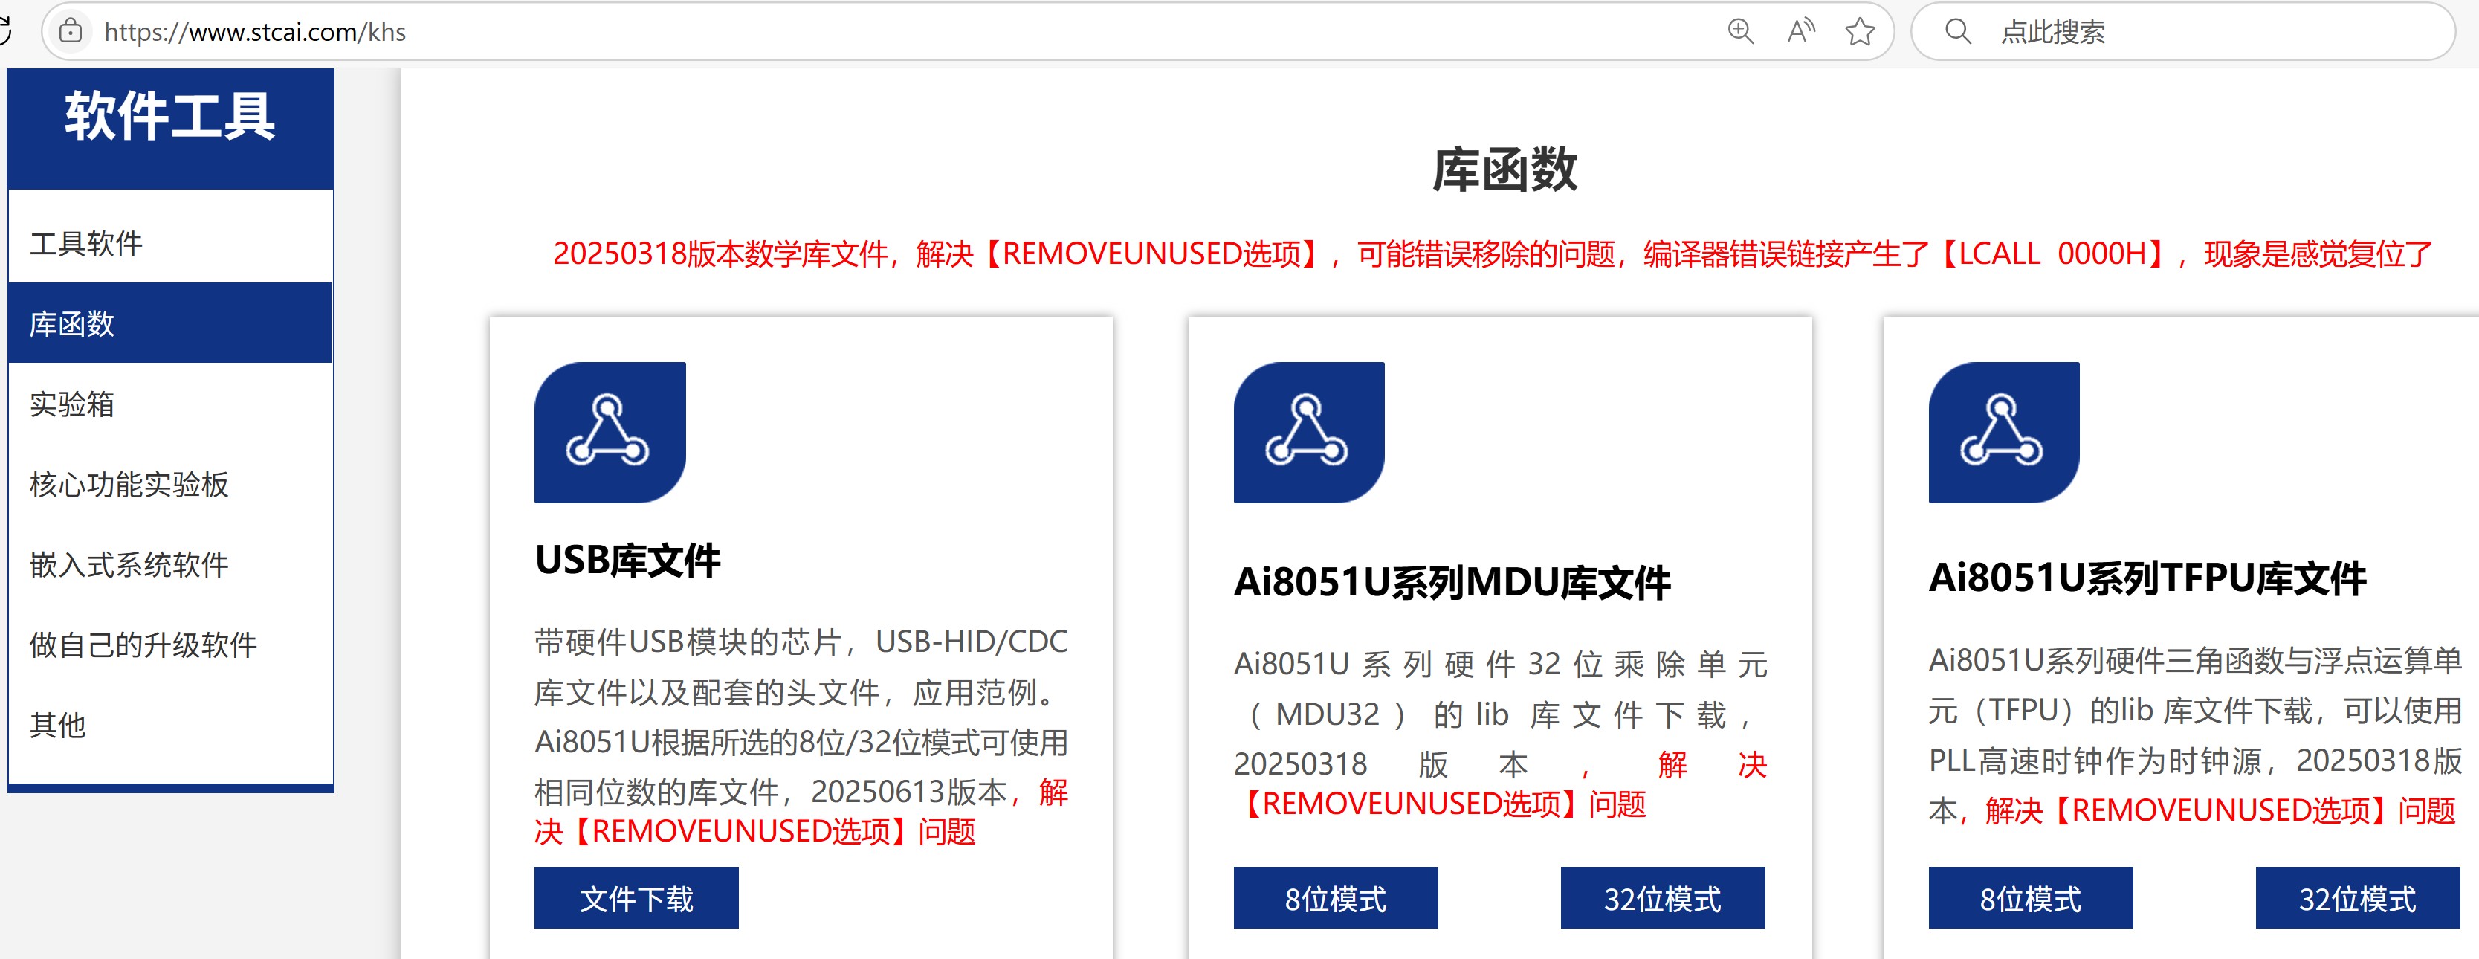Click red REMOVEUNUSED text in USB card

pos(754,832)
